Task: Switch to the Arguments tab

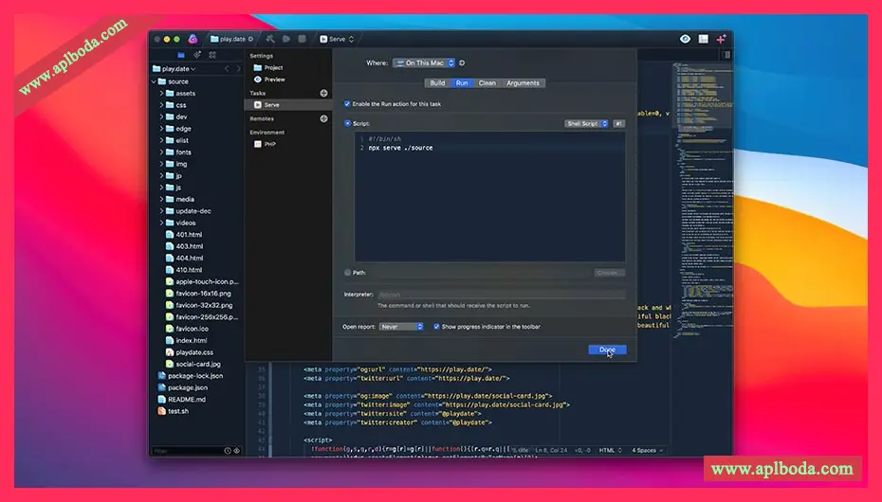Action: click(x=523, y=83)
